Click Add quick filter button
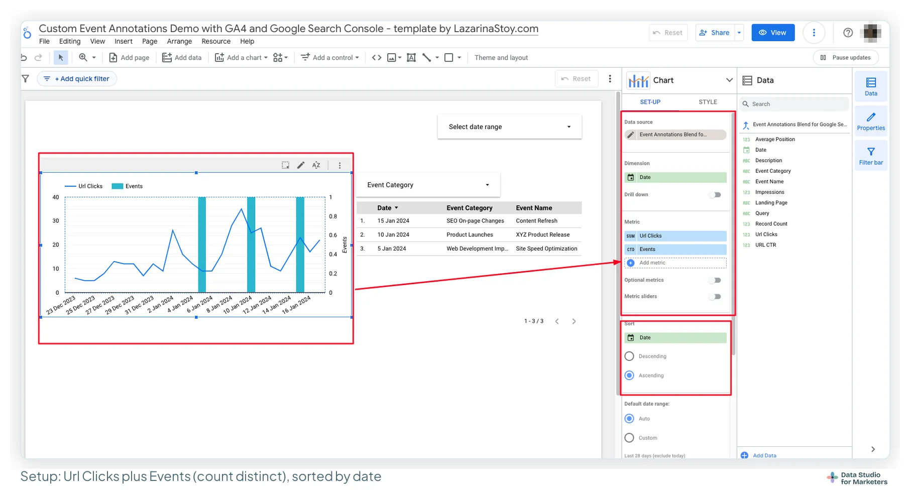Screen dimensions: 910x496 [77, 79]
